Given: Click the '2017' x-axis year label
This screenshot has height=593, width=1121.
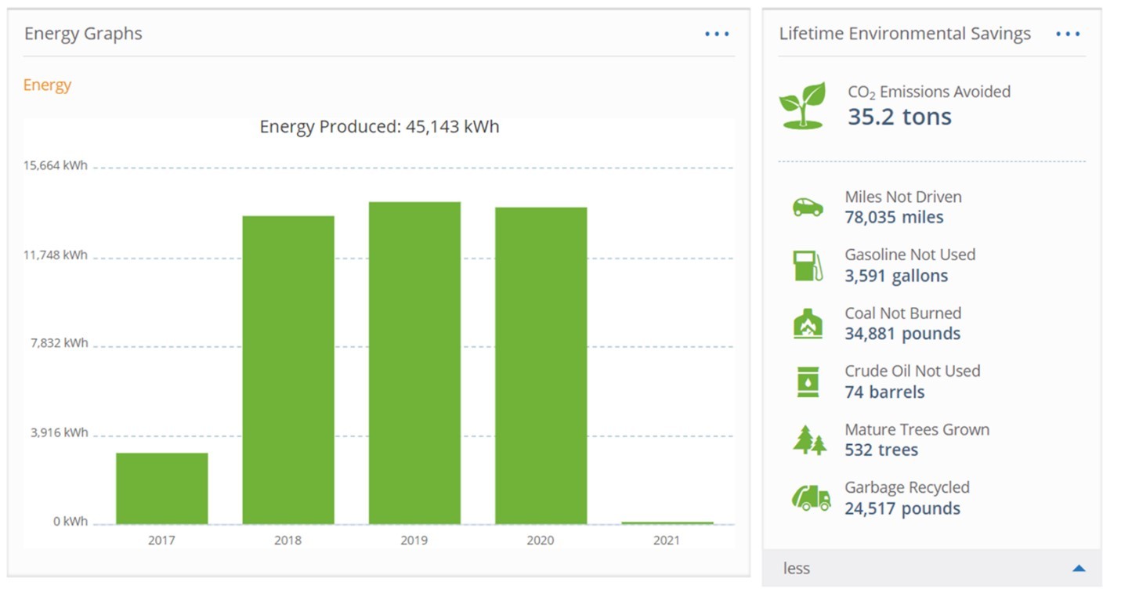Looking at the screenshot, I should pos(161,540).
